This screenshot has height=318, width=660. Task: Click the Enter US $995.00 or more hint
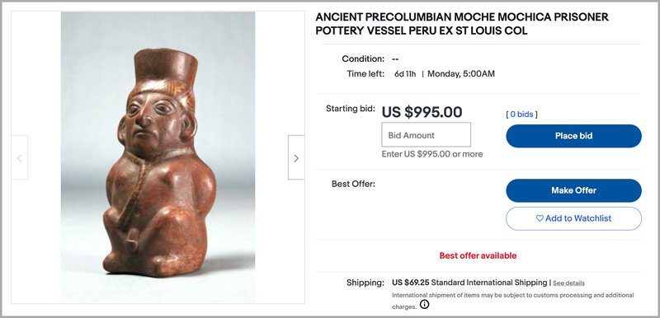pyautogui.click(x=432, y=154)
